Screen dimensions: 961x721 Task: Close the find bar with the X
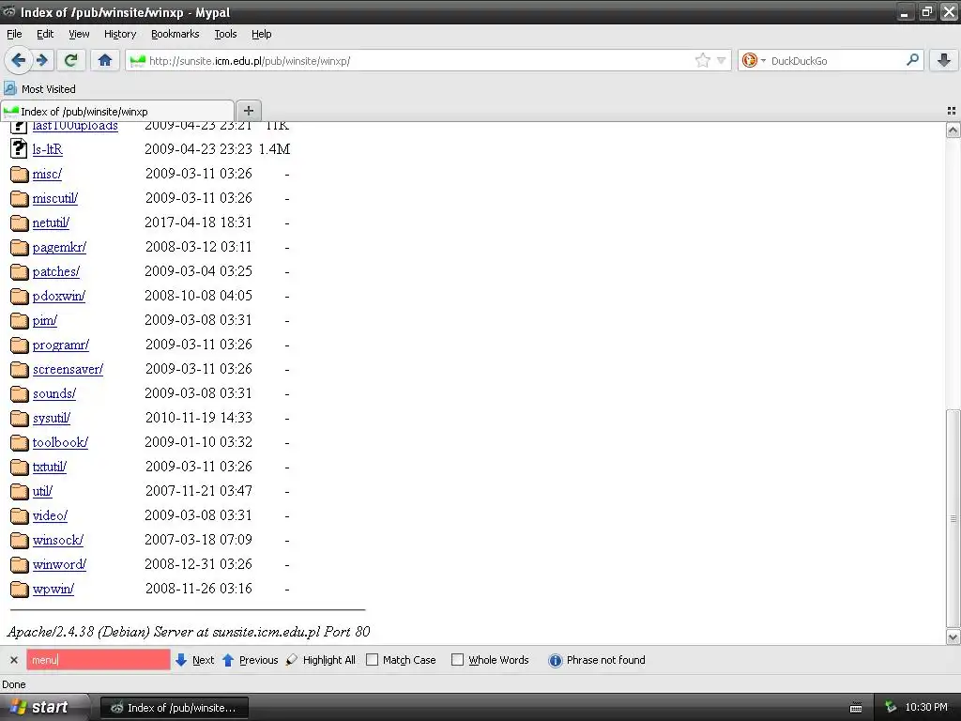click(x=13, y=660)
